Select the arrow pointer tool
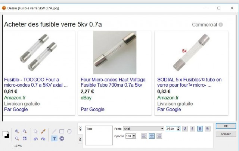239x151 pixels. click(36, 131)
